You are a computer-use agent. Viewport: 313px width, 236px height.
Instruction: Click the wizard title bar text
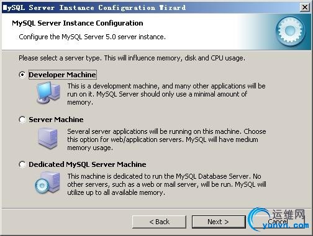(x=94, y=7)
